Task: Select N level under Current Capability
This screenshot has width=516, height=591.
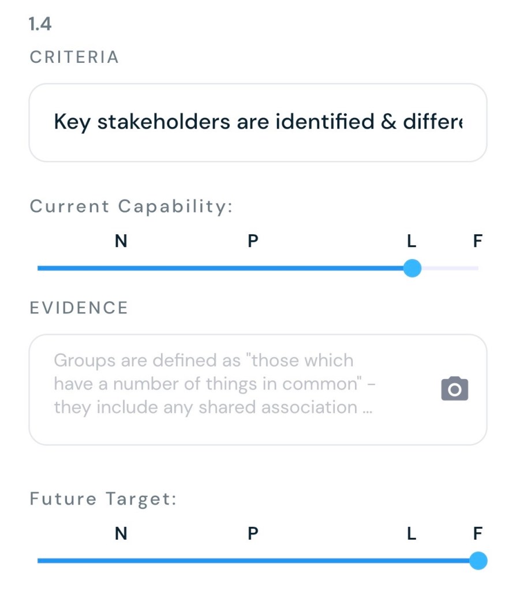Action: point(121,241)
